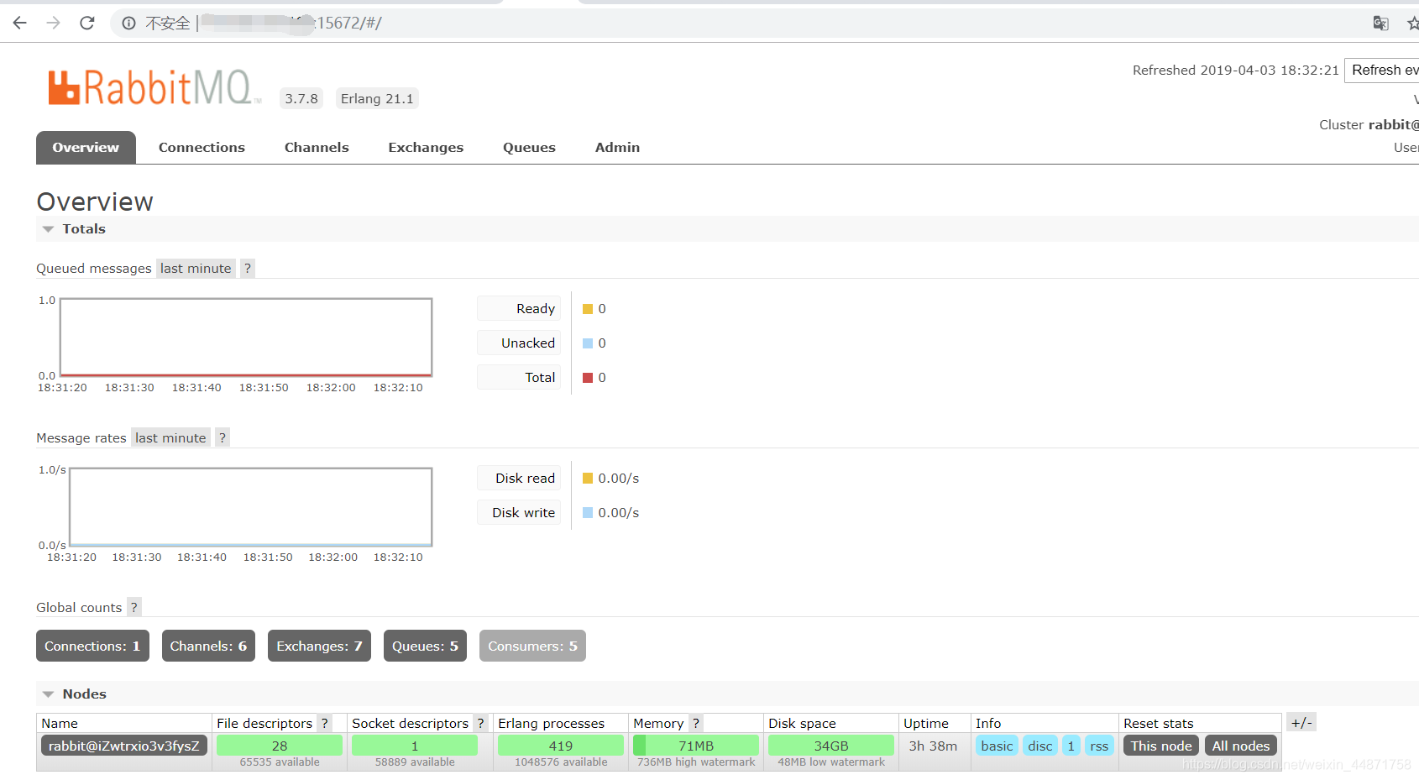Click the basic info tag
Image resolution: width=1419 pixels, height=780 pixels.
click(997, 746)
